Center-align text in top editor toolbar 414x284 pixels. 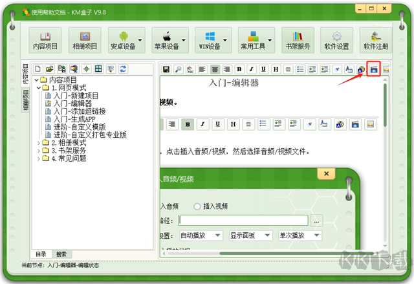coord(215,69)
